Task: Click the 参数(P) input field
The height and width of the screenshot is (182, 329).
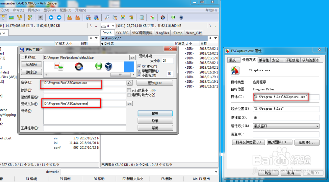Action: pyautogui.click(x=85, y=90)
